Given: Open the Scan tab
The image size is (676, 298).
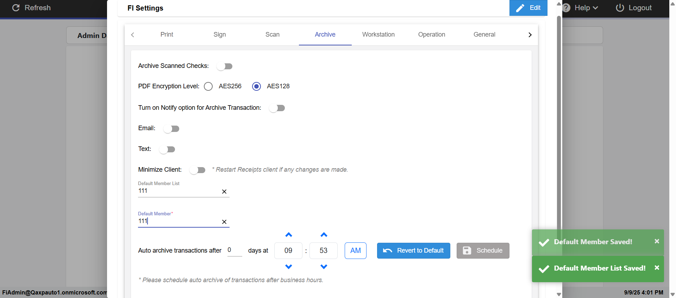Looking at the screenshot, I should tap(272, 34).
